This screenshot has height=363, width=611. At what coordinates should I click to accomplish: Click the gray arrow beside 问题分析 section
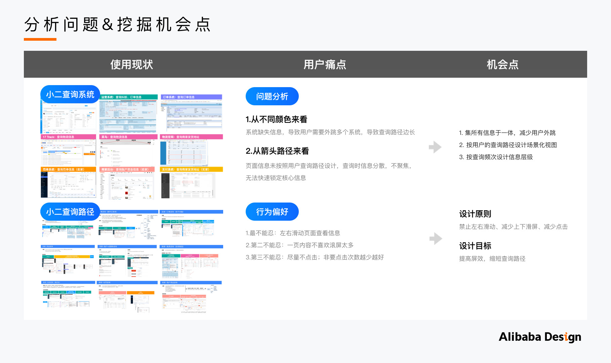(x=435, y=147)
